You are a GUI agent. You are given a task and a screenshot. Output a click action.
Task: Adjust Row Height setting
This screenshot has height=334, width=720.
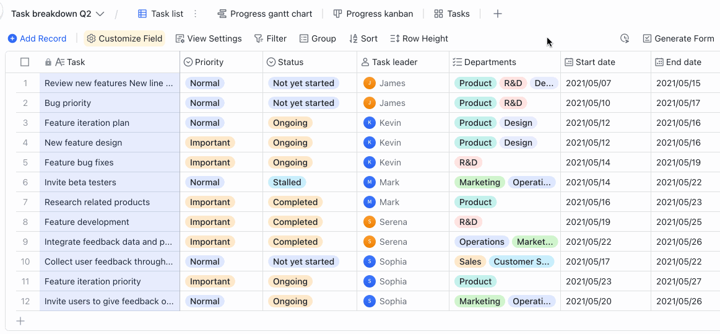[419, 38]
